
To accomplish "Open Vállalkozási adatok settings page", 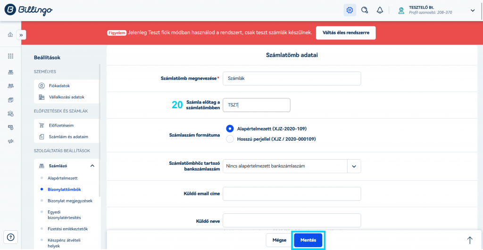I will (x=67, y=97).
